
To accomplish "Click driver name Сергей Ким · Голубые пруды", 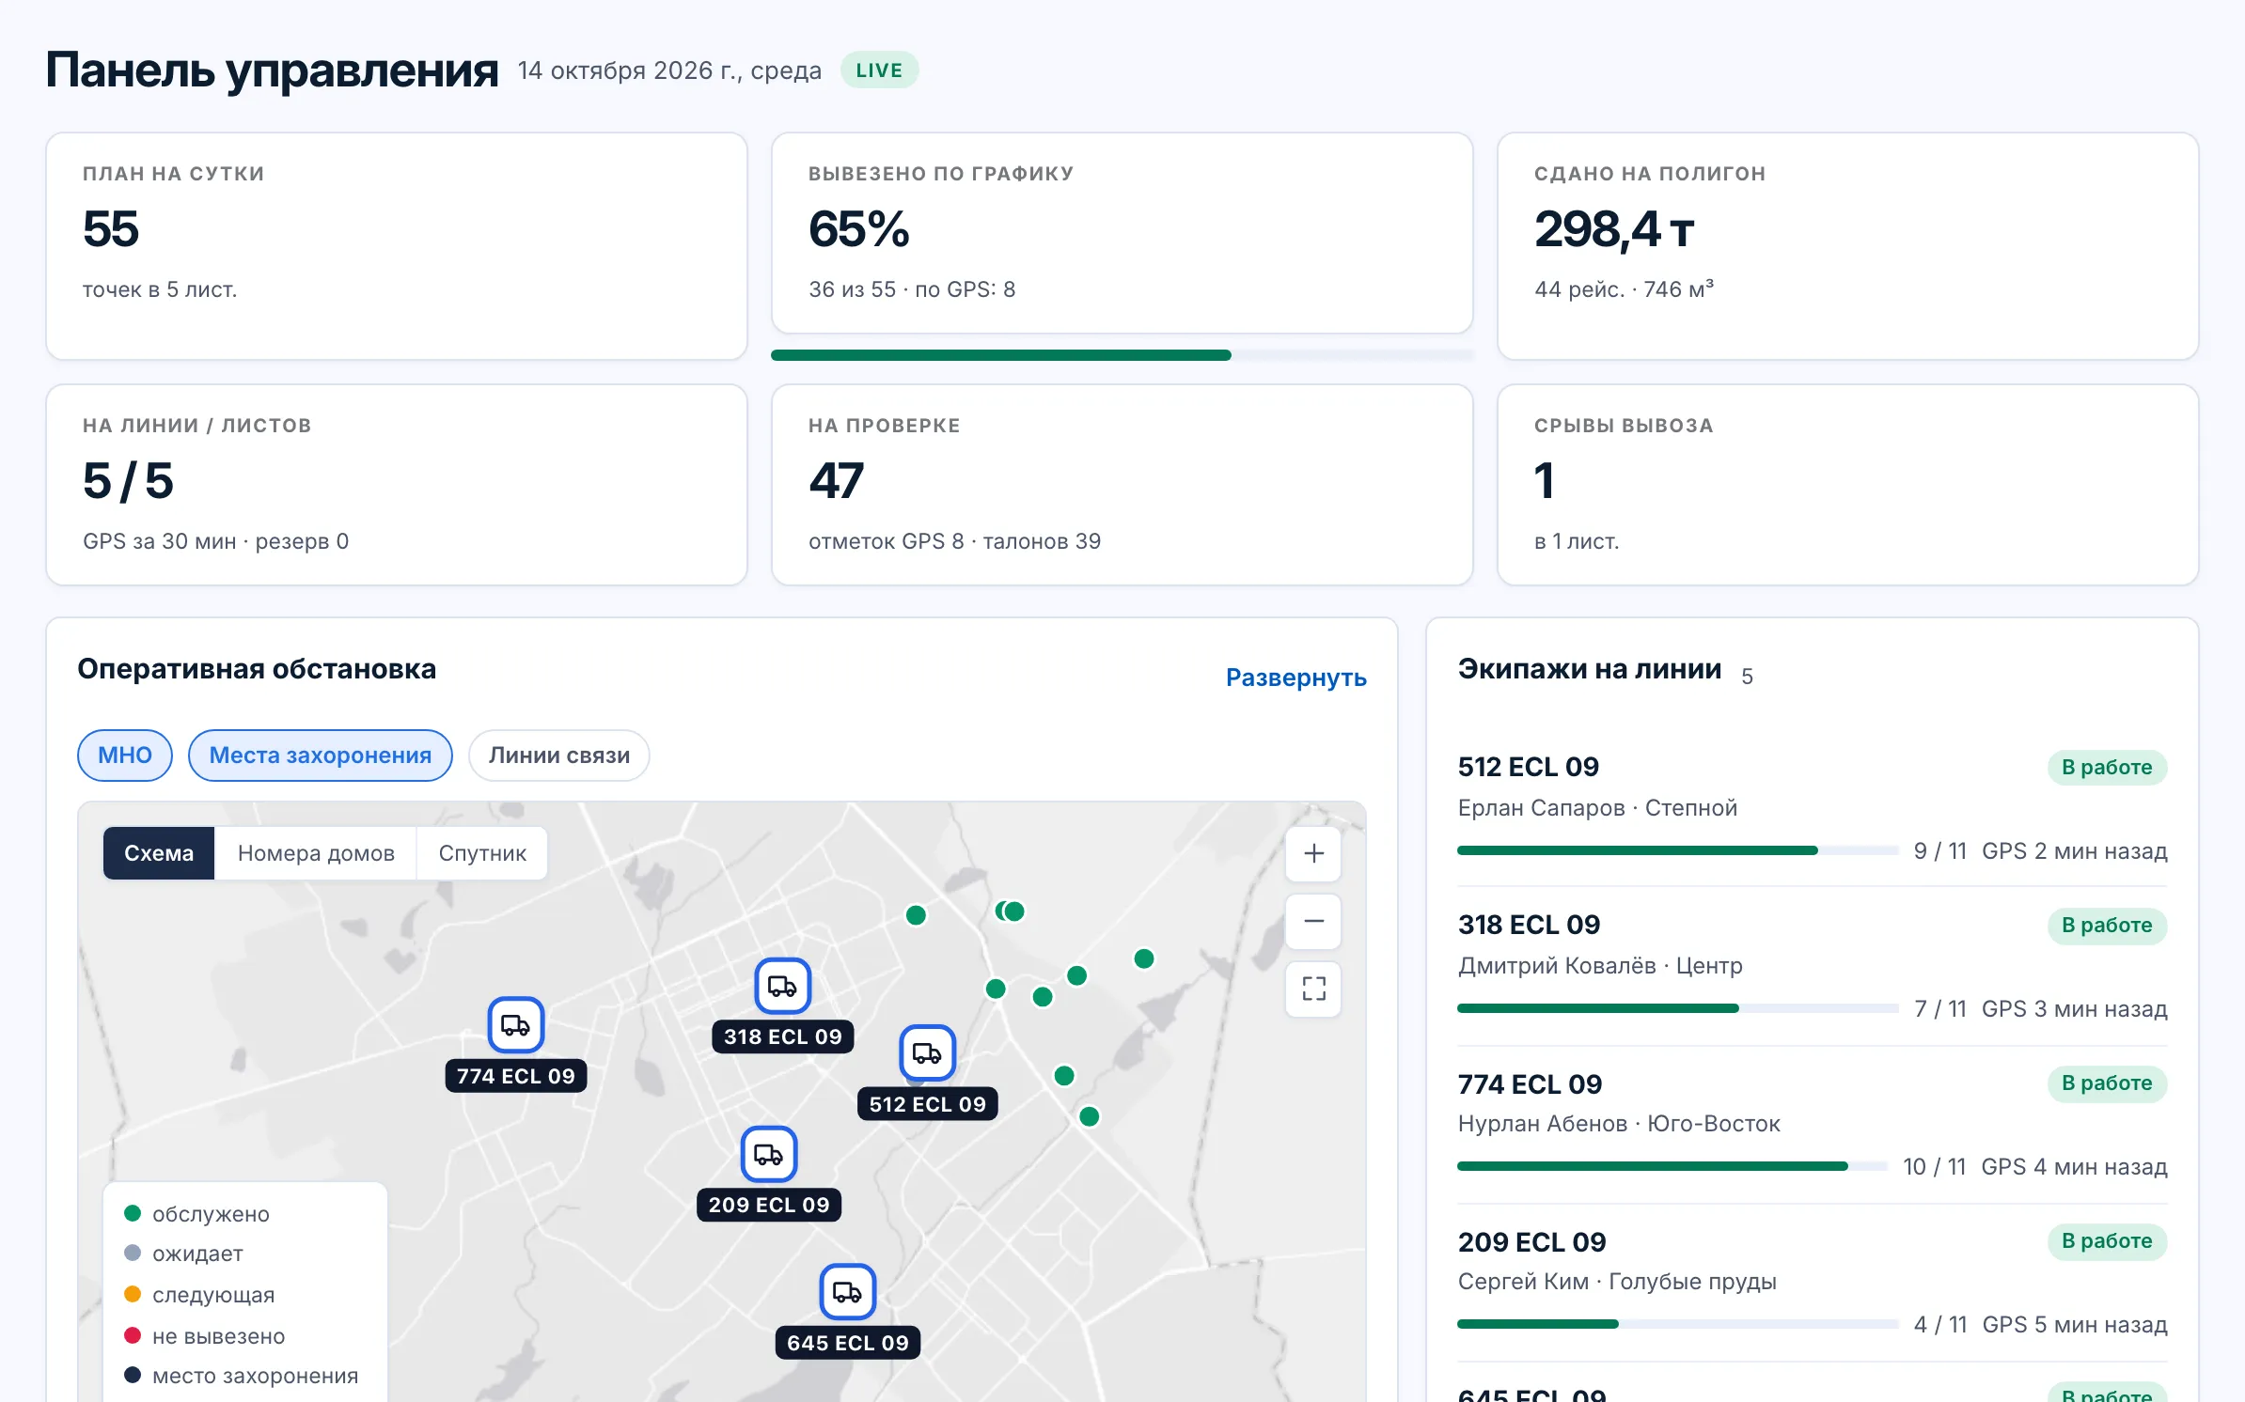I will click(x=1616, y=1282).
